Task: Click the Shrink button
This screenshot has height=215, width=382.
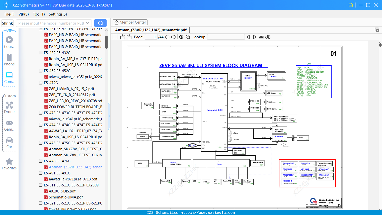Action: point(8,23)
